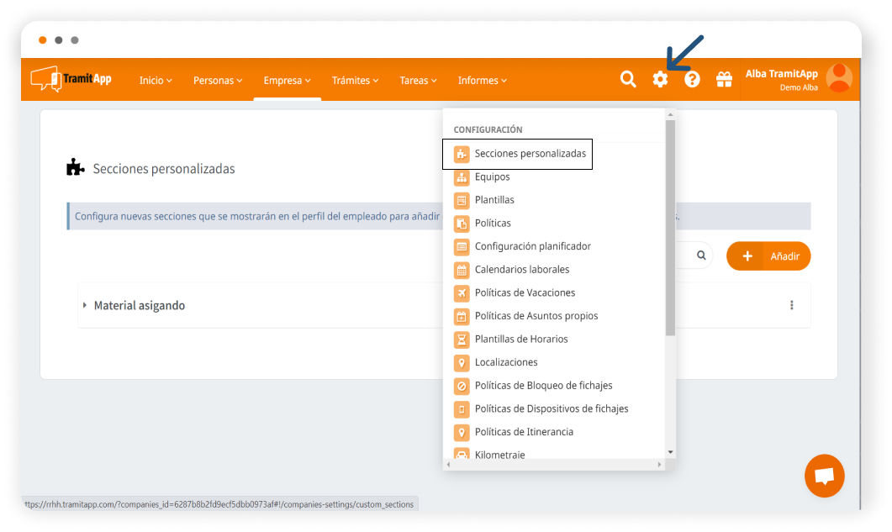
Task: Click the scroll down arrow in configuration menu
Action: 670,452
